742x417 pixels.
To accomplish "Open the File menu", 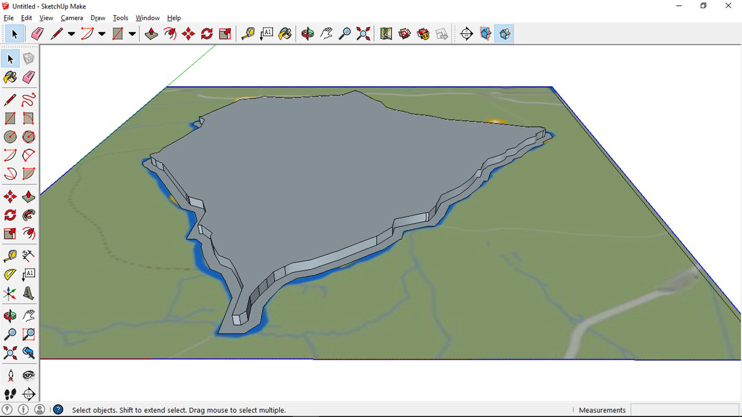I will [x=9, y=18].
